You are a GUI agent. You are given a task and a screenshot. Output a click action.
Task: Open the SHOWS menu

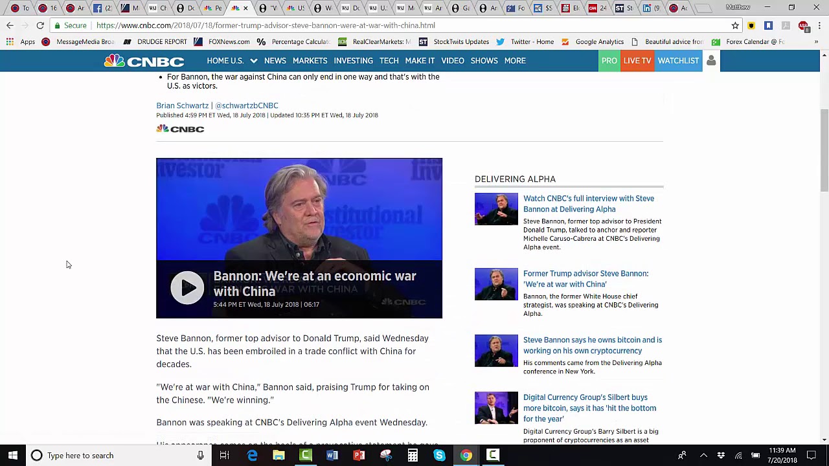484,61
